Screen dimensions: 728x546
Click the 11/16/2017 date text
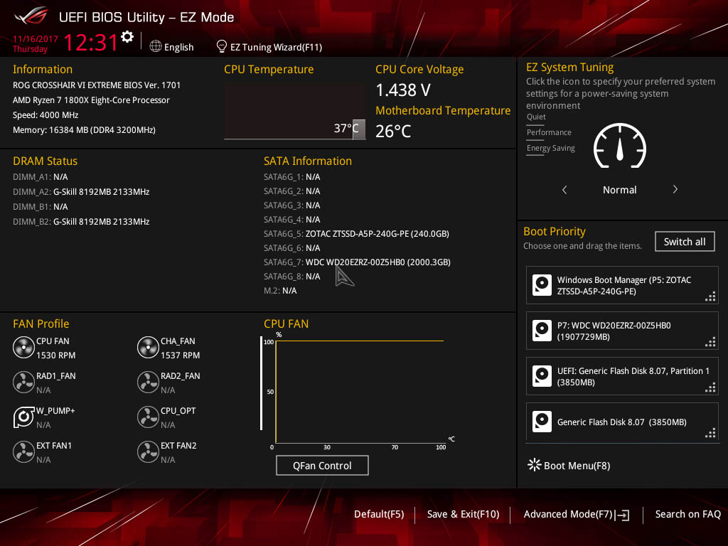click(x=36, y=39)
